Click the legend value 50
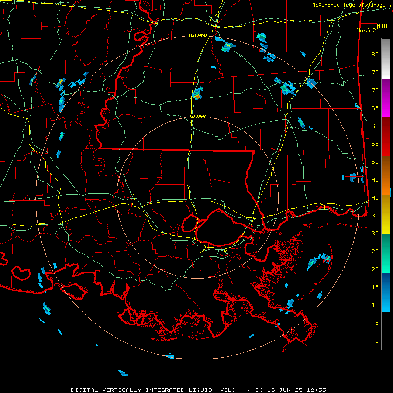Viewport: 393px width, 393px height. pos(375,162)
